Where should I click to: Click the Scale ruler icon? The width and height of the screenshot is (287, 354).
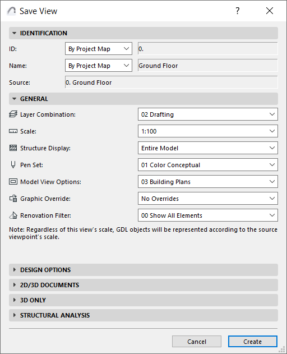coord(13,131)
